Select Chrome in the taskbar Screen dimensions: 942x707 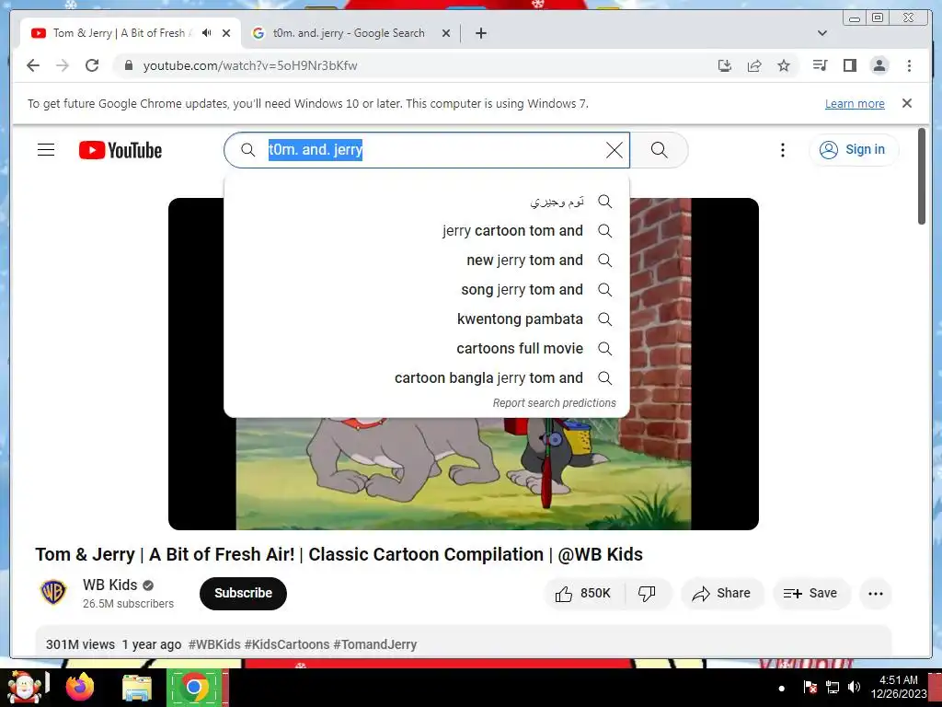click(194, 688)
